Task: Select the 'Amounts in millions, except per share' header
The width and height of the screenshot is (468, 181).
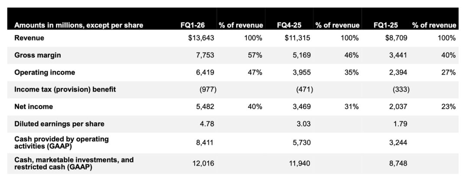Action: pyautogui.click(x=79, y=25)
